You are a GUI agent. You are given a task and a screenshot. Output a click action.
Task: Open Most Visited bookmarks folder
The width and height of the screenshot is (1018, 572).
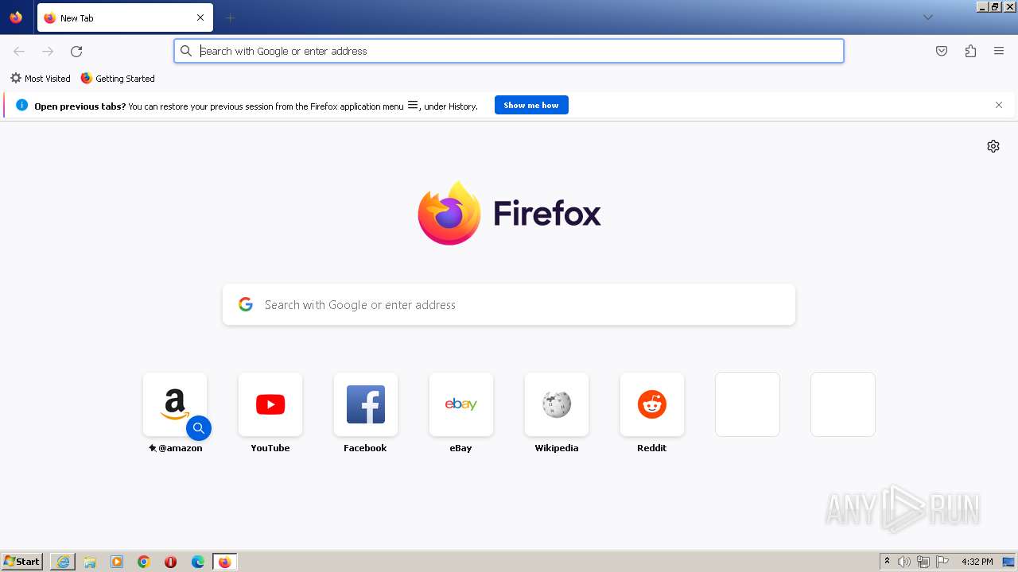[x=41, y=79]
